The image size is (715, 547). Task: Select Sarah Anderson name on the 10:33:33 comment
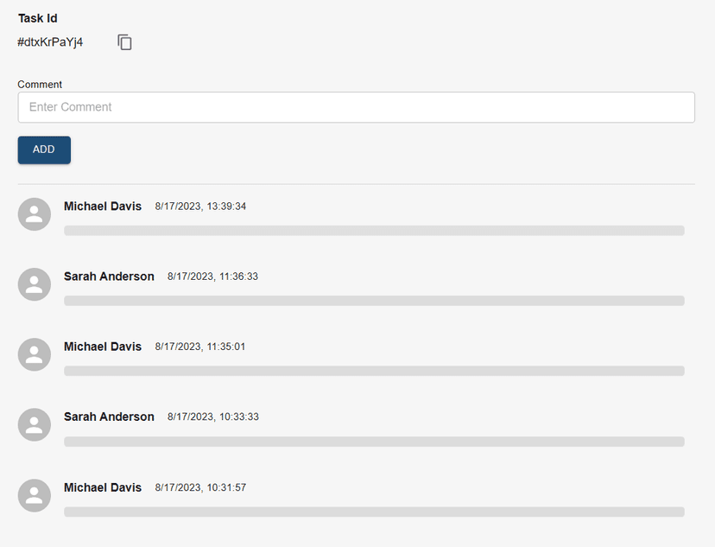pos(109,417)
